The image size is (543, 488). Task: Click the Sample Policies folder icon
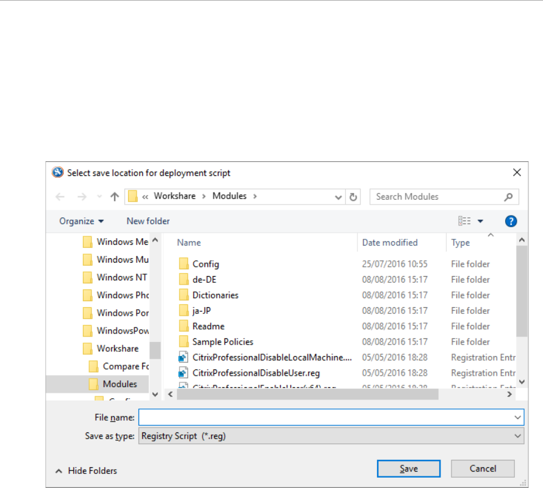pyautogui.click(x=184, y=342)
